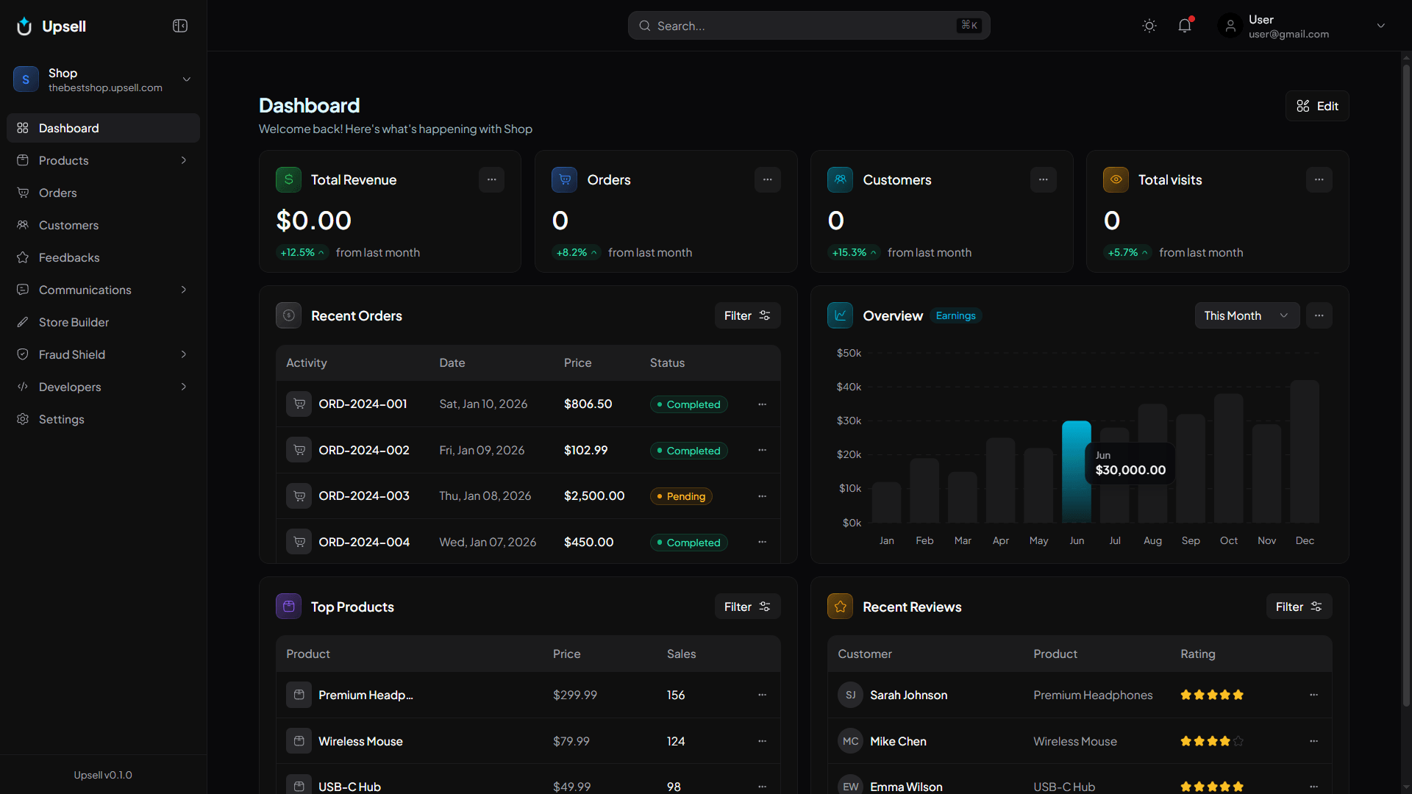The height and width of the screenshot is (794, 1412).
Task: Go to the Orders page in sidebar
Action: coord(57,193)
